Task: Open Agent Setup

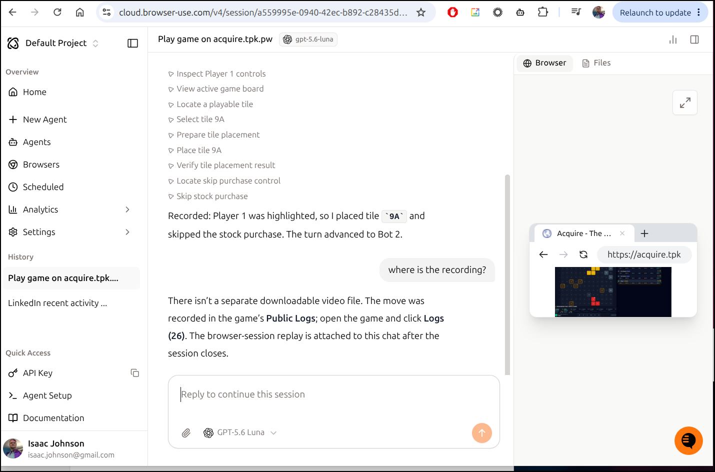Action: [47, 395]
